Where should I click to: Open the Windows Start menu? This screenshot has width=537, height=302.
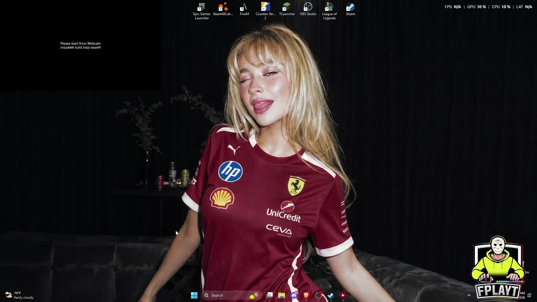(194, 295)
